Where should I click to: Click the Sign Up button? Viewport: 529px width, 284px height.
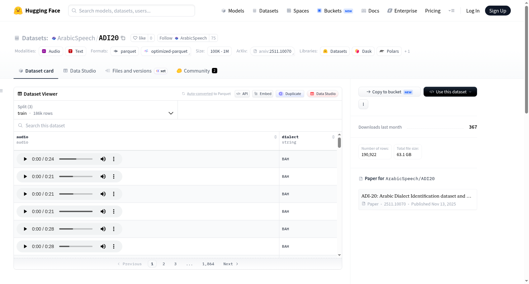coord(498,11)
